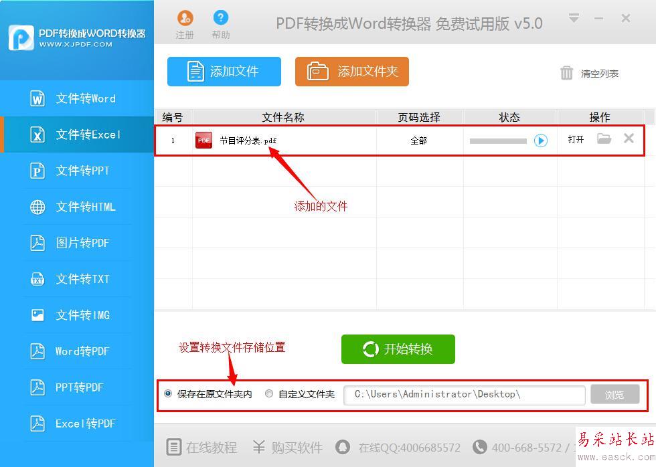This screenshot has width=656, height=467.
Task: Select Excel转PDF in sidebar
Action: (x=77, y=424)
